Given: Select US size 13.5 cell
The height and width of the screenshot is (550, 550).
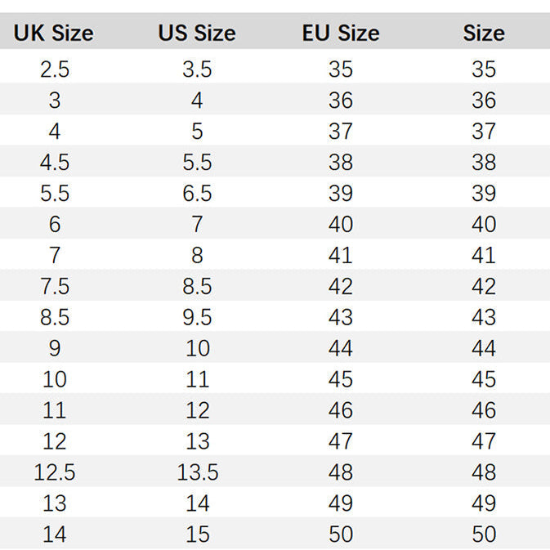Looking at the screenshot, I should point(198,472).
